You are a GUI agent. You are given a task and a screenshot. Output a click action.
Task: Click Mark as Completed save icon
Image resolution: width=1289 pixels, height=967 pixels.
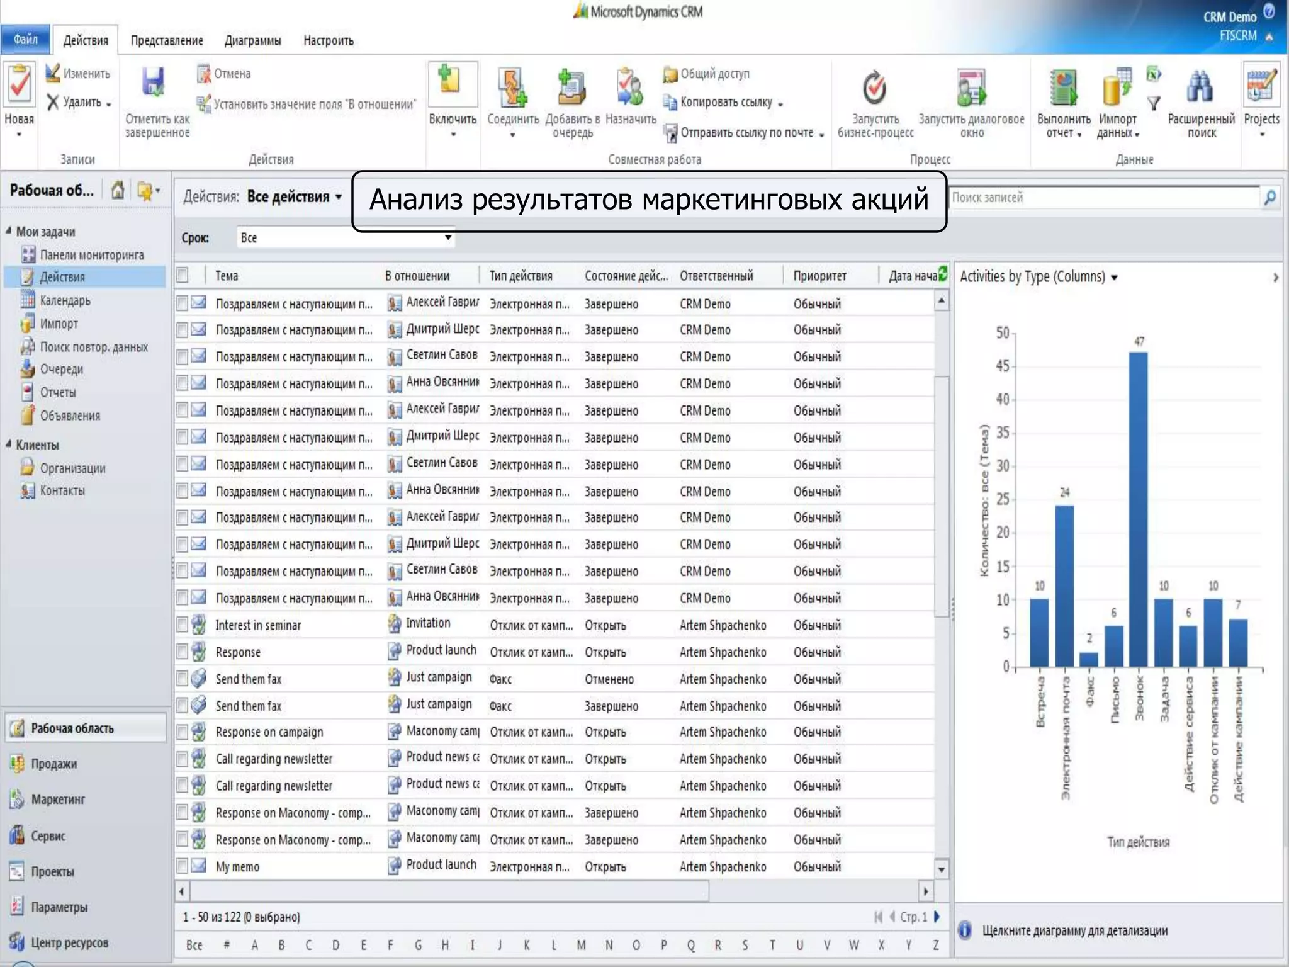point(153,82)
